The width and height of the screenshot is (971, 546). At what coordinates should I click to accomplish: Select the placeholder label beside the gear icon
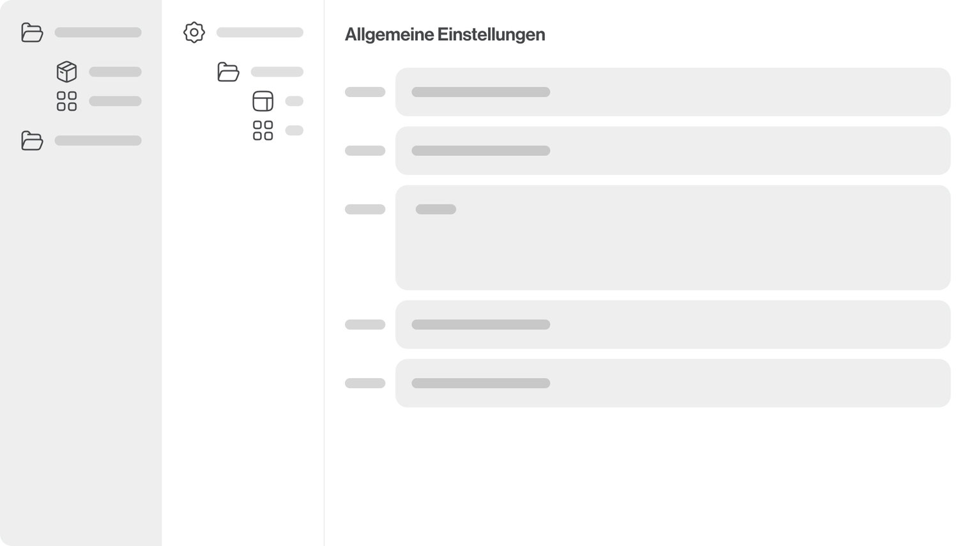(x=259, y=33)
